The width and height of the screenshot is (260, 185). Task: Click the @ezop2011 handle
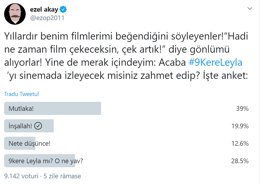[47, 18]
